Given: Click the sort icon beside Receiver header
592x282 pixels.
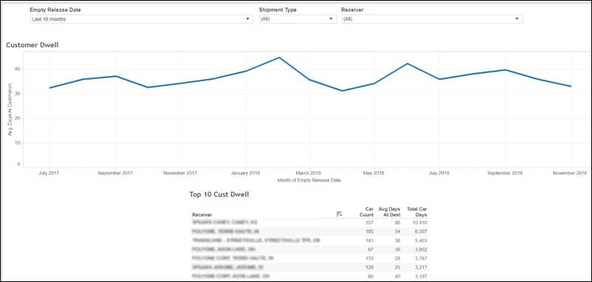Looking at the screenshot, I should [339, 214].
